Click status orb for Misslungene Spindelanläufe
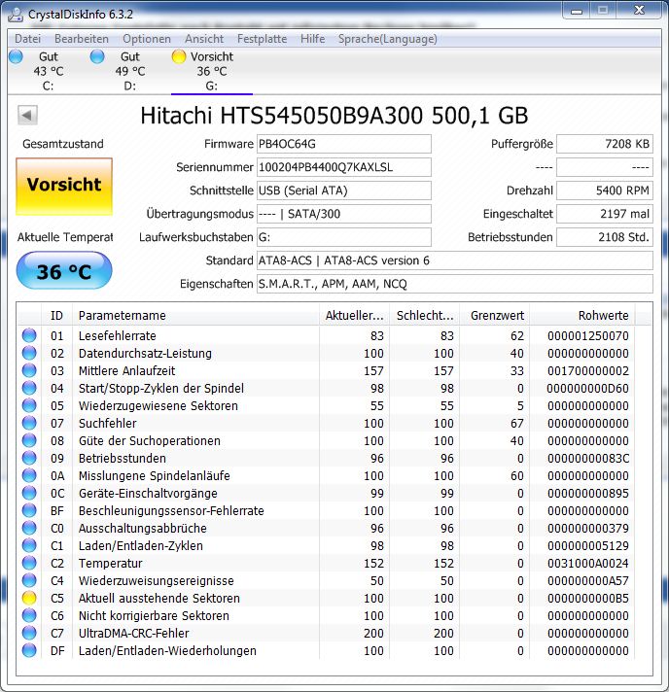 click(x=29, y=476)
